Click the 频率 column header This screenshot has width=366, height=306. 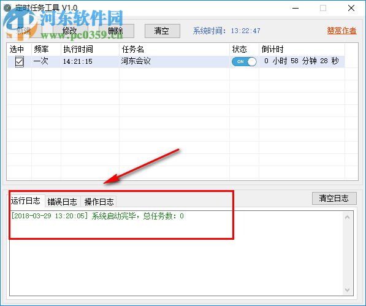46,49
